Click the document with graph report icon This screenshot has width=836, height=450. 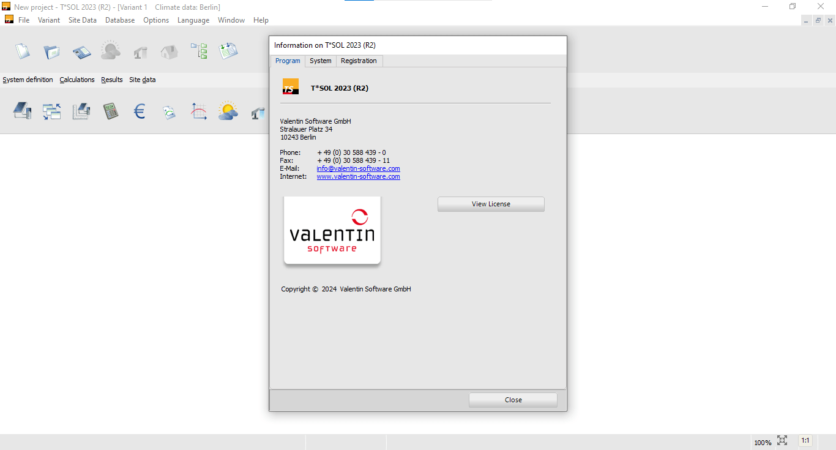pyautogui.click(x=169, y=112)
